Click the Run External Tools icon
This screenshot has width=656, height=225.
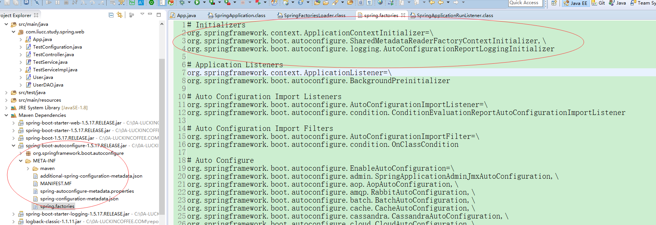[227, 2]
